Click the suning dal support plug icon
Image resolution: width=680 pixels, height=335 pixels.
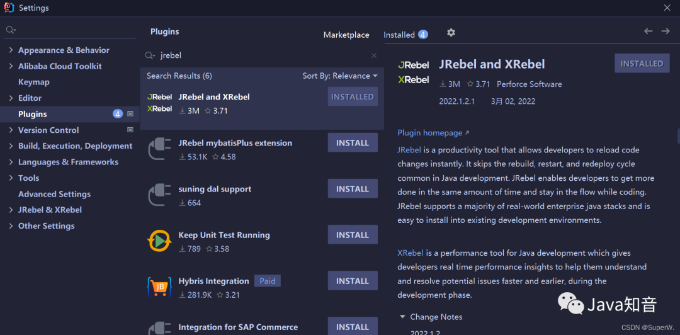159,195
